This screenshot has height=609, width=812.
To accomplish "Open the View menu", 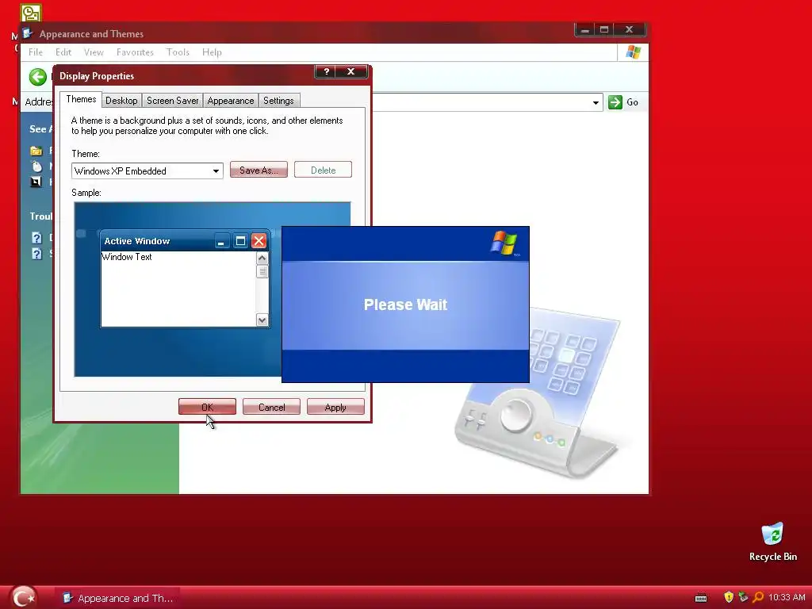I will (94, 52).
